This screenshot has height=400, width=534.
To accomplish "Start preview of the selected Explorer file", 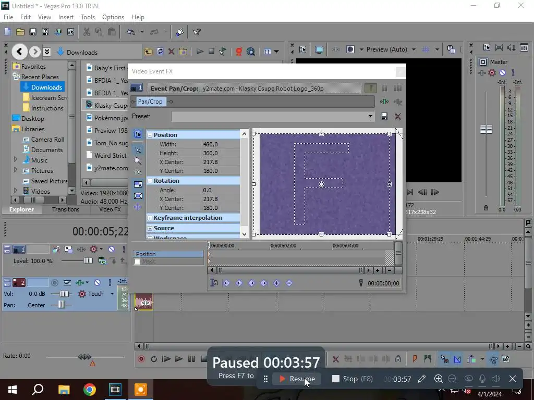I will click(200, 52).
